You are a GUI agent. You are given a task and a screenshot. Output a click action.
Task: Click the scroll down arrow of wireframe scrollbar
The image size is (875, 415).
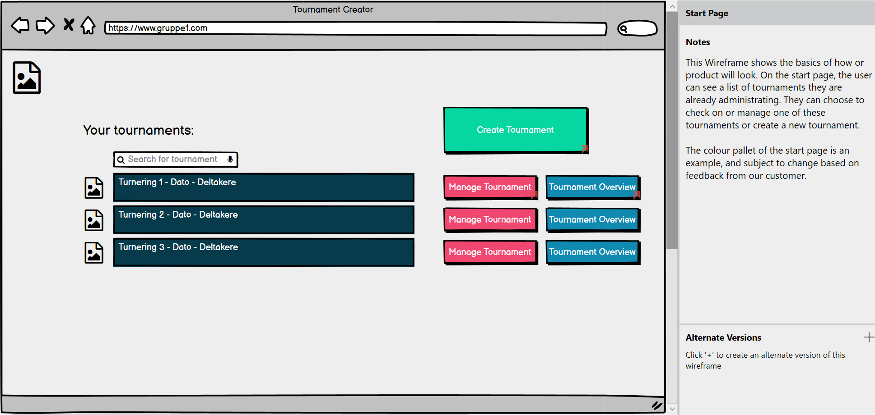672,409
